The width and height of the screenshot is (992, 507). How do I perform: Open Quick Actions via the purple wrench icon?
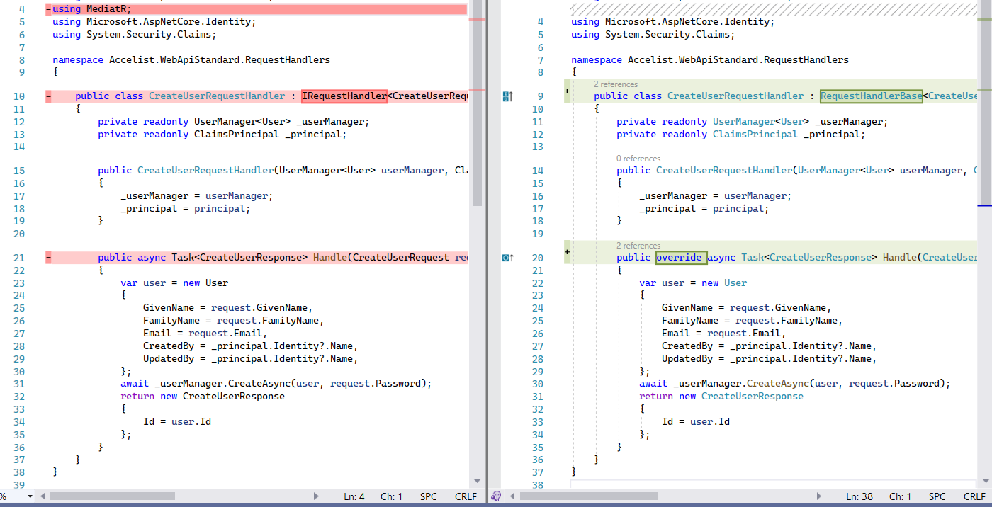(496, 496)
